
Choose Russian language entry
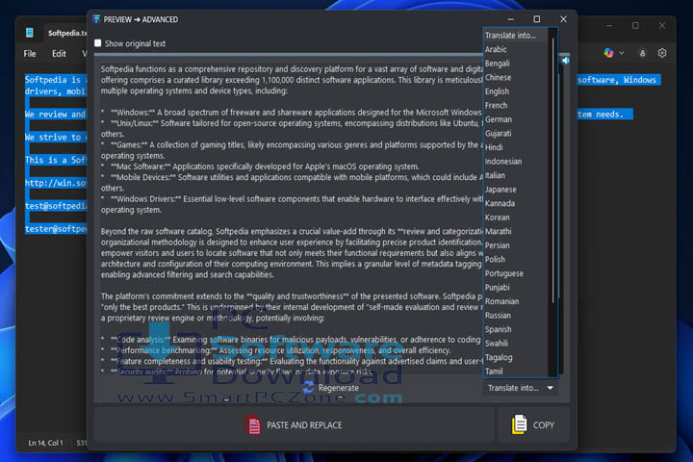click(498, 316)
